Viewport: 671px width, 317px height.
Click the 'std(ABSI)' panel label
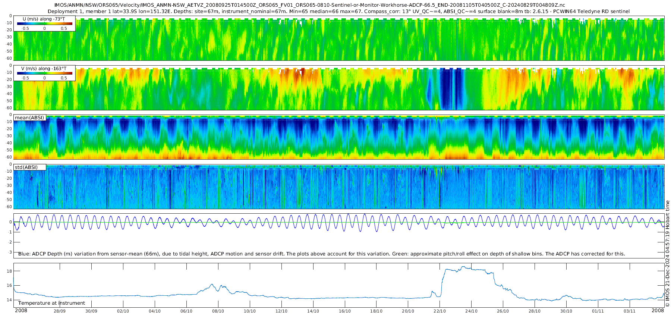click(26, 167)
